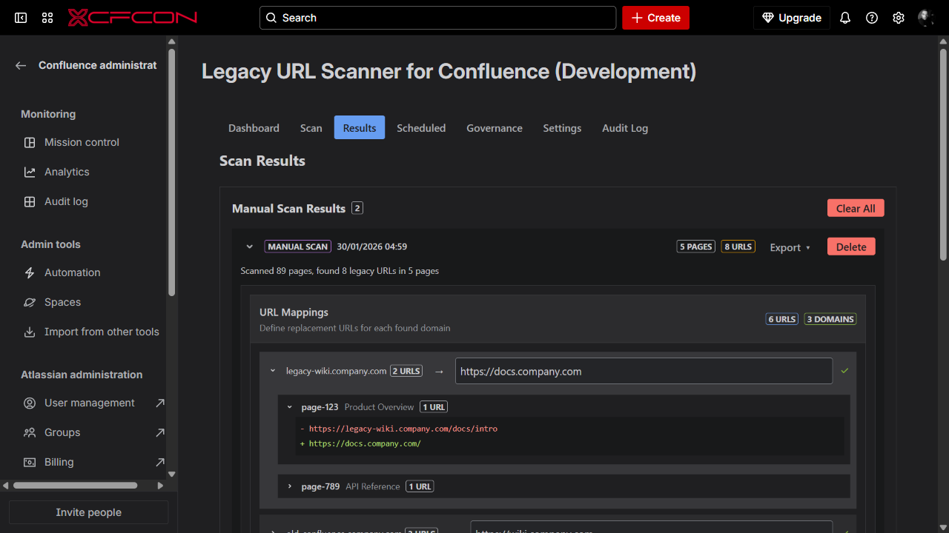Click the 3 DOMAINS badge

[830, 319]
